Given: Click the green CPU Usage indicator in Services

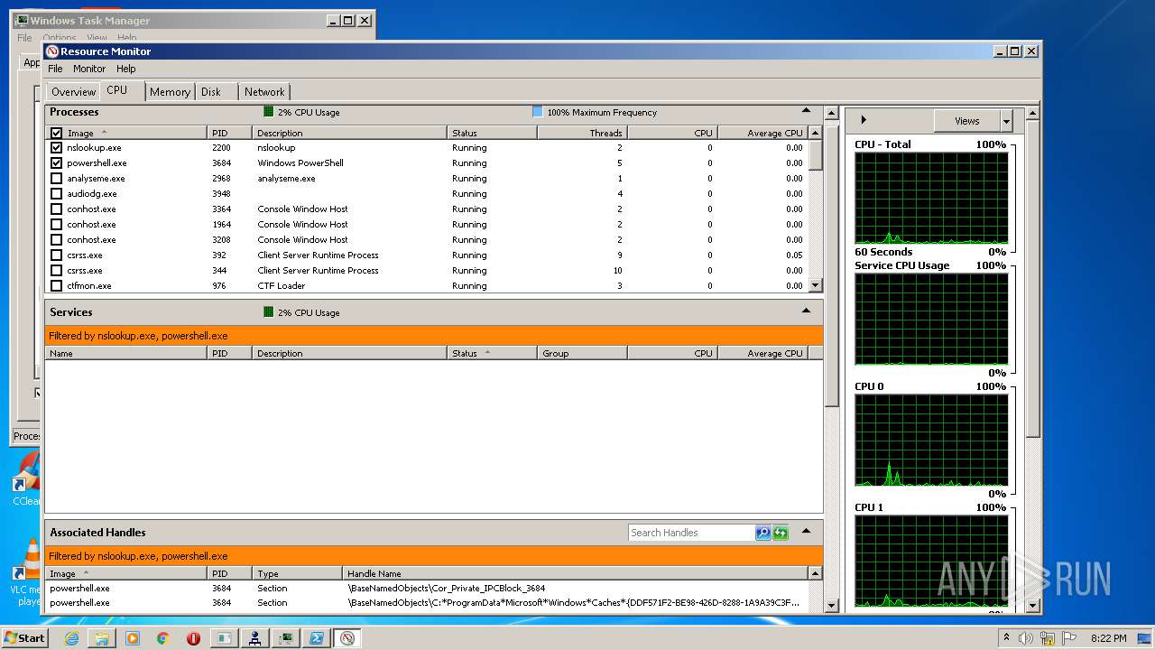Looking at the screenshot, I should click(269, 312).
